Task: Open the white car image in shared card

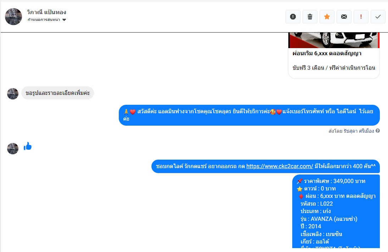Action: coord(334,40)
